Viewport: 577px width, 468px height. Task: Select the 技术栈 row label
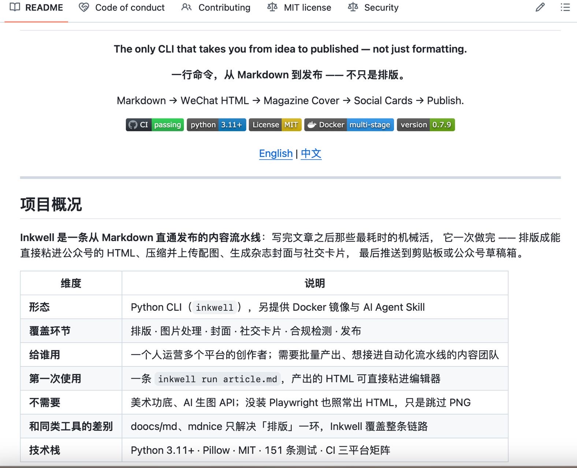pyautogui.click(x=45, y=450)
